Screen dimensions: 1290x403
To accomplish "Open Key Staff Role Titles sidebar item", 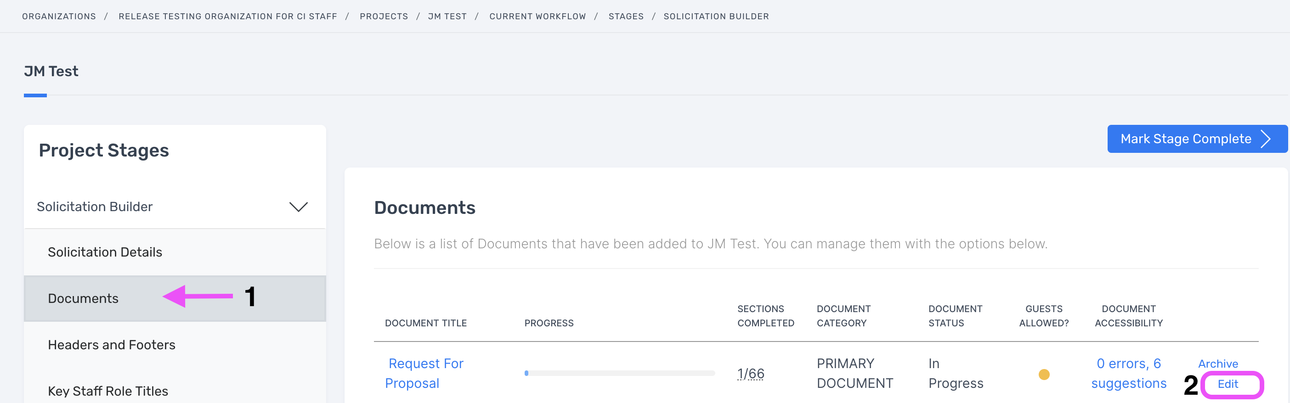I will click(x=175, y=391).
